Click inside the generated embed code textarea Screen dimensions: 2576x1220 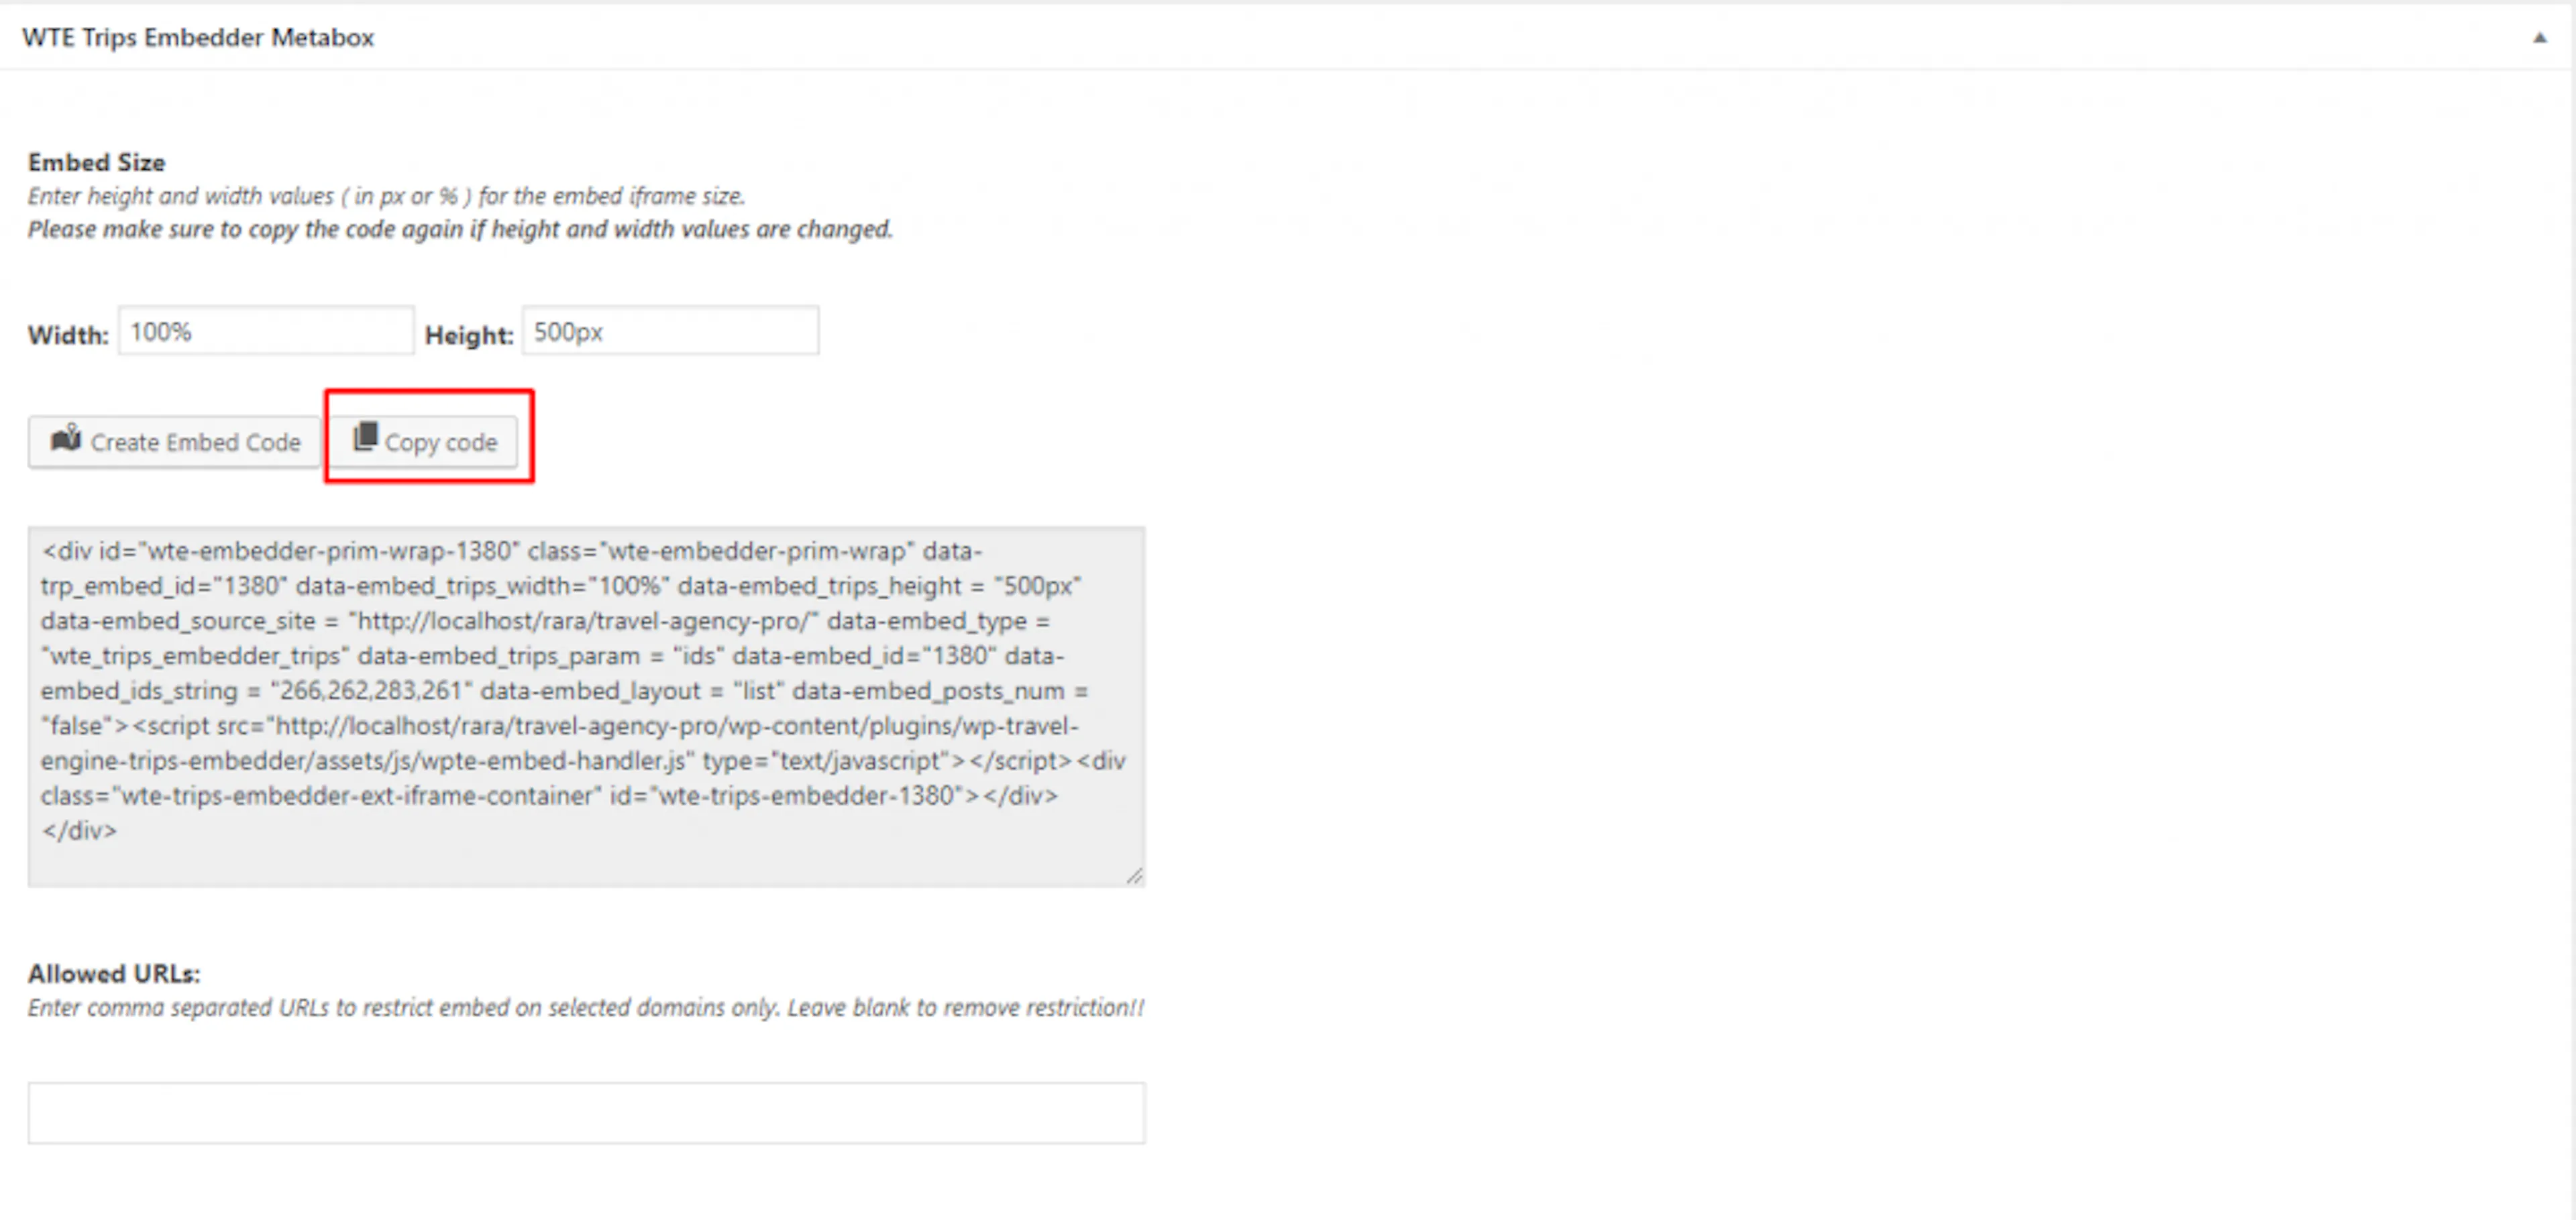pyautogui.click(x=586, y=707)
